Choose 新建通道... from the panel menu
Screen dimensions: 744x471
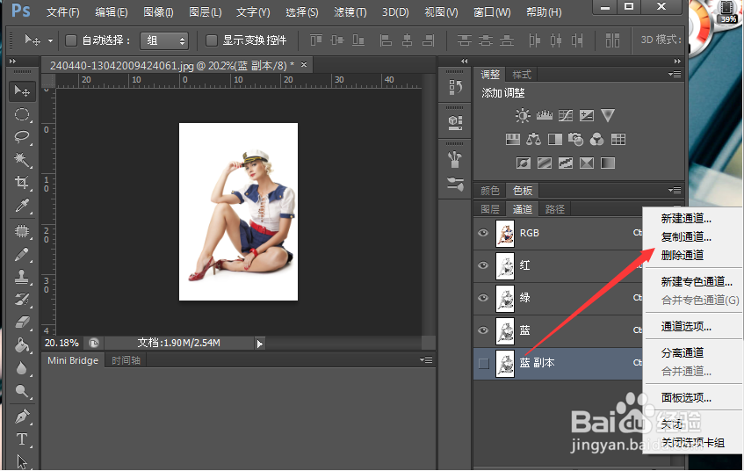(686, 219)
